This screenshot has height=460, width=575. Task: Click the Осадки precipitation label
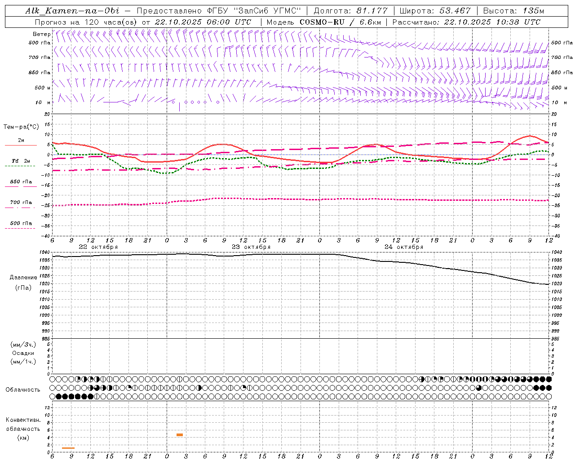point(23,353)
